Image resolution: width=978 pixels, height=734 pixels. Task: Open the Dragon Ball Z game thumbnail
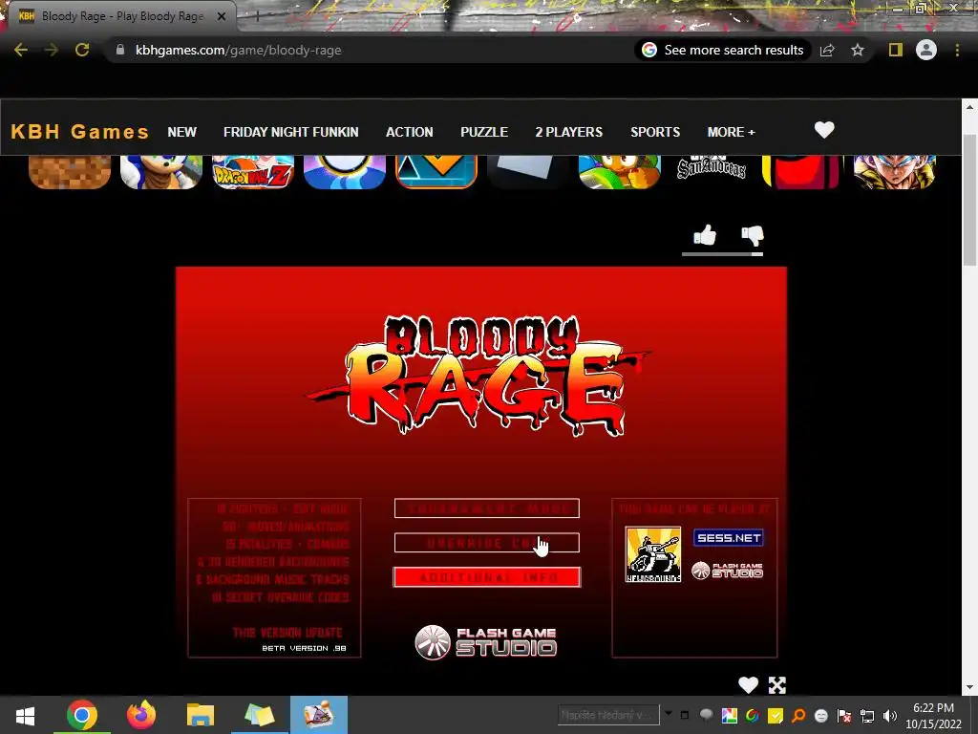click(x=252, y=172)
